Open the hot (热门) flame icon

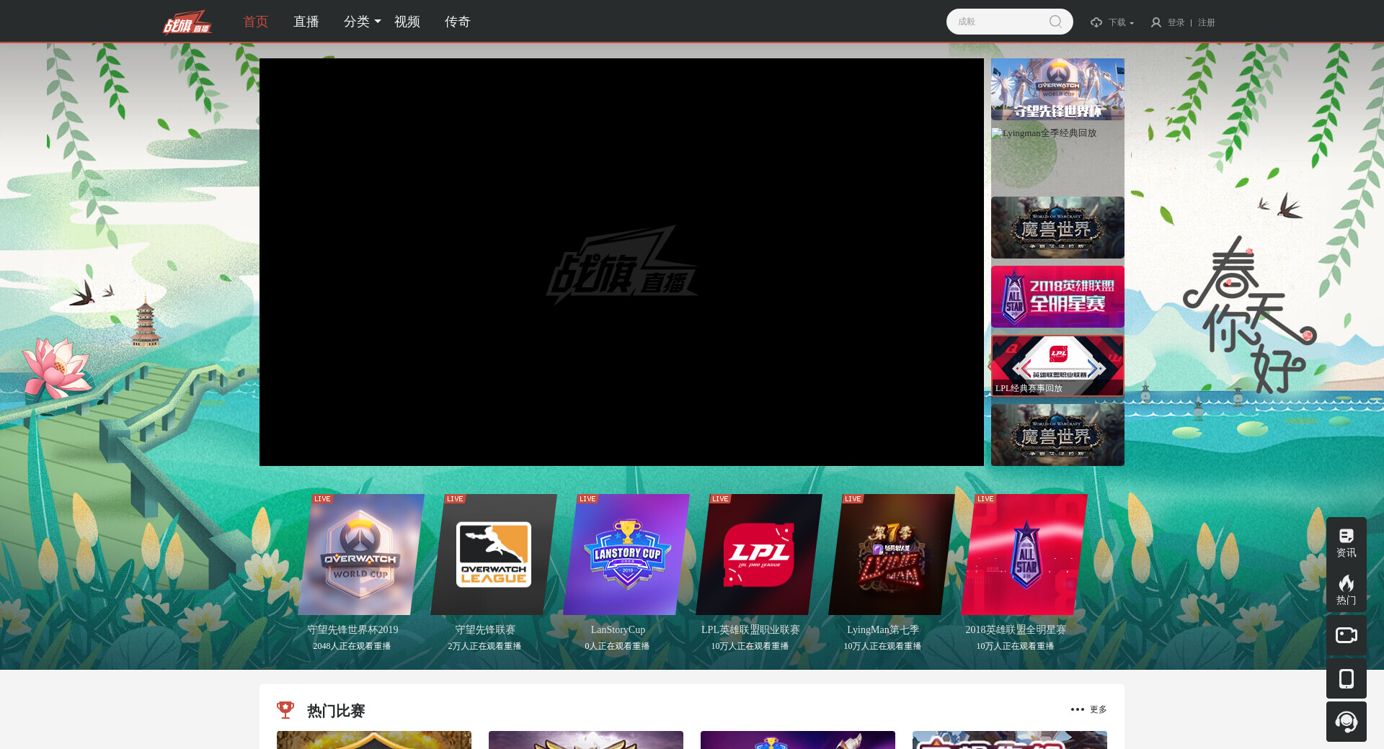tap(1346, 589)
